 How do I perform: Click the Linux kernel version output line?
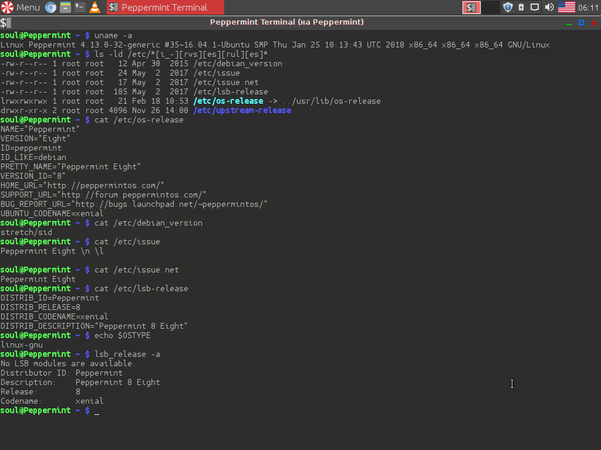[x=275, y=45]
